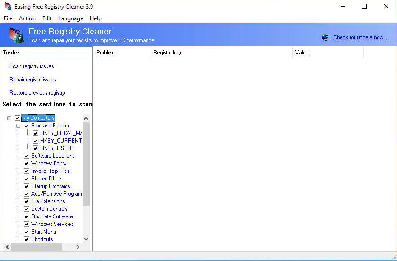Click the tree horizontal scroll right arrow
Image resolution: width=397 pixels, height=261 pixels.
(x=78, y=247)
